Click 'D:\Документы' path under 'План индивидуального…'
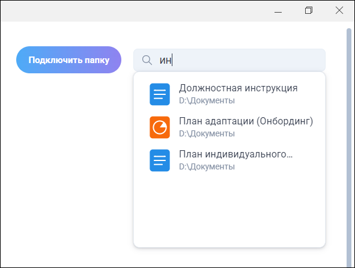Image resolution: width=355 pixels, height=268 pixels. pos(207,166)
